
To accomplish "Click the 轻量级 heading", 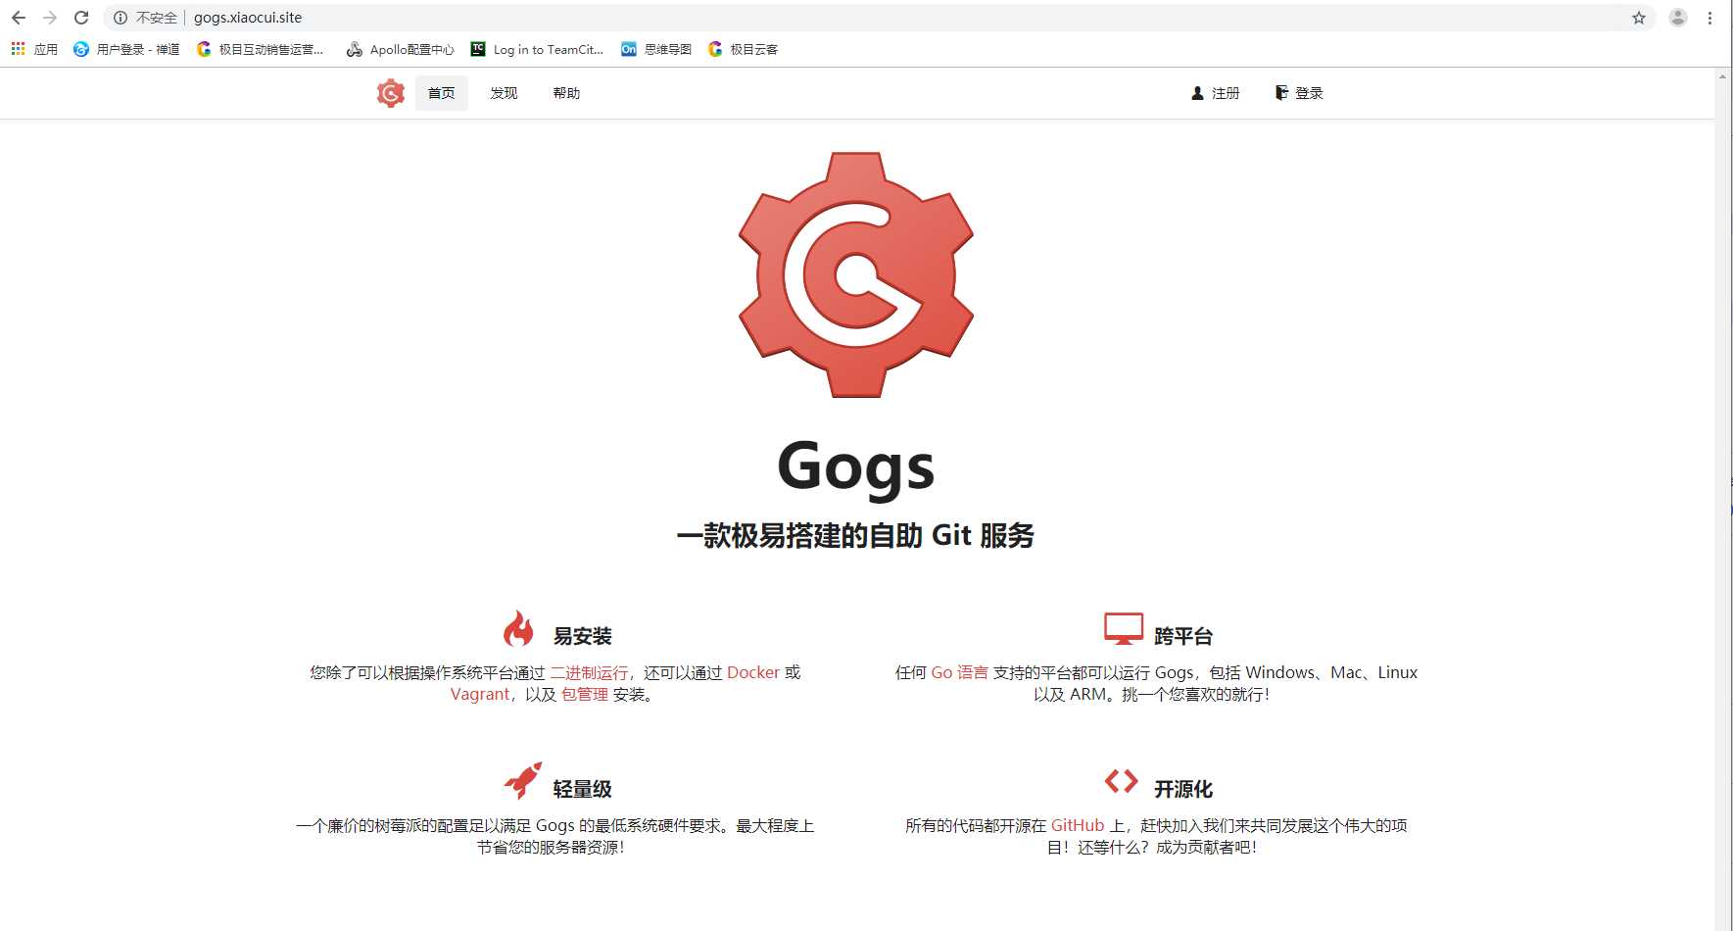I will coord(582,789).
